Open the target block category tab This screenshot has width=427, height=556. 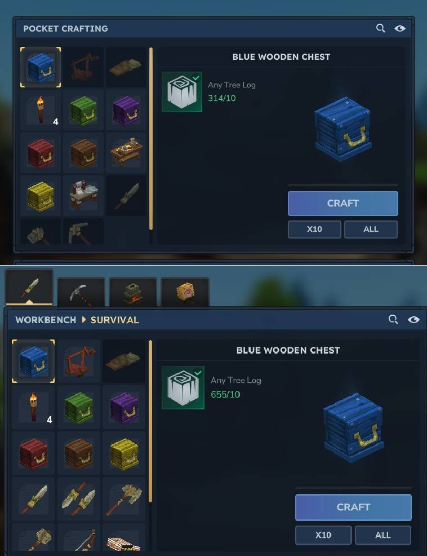coord(185,292)
